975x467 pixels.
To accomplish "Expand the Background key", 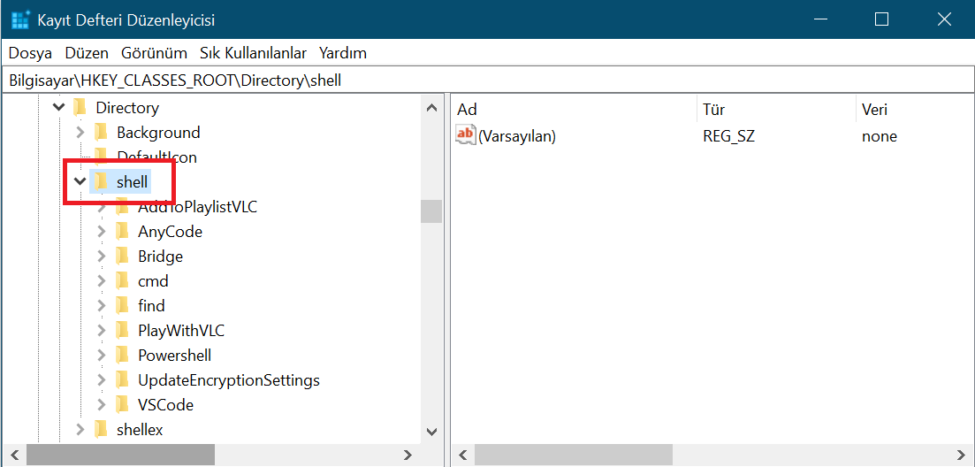I will [x=80, y=133].
